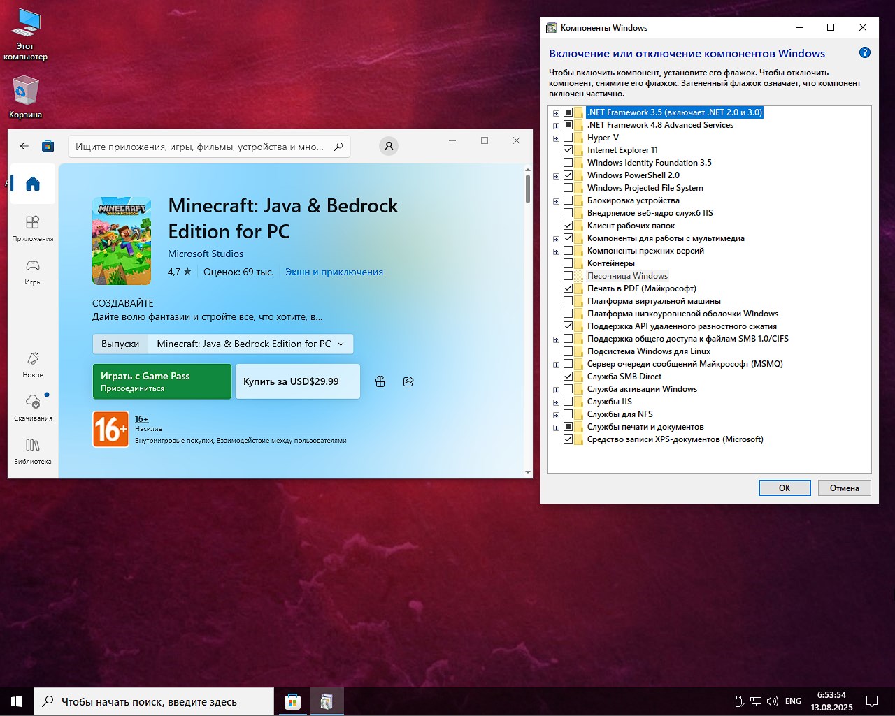Expand Службы IIS tree node
The image size is (895, 716).
[x=556, y=402]
